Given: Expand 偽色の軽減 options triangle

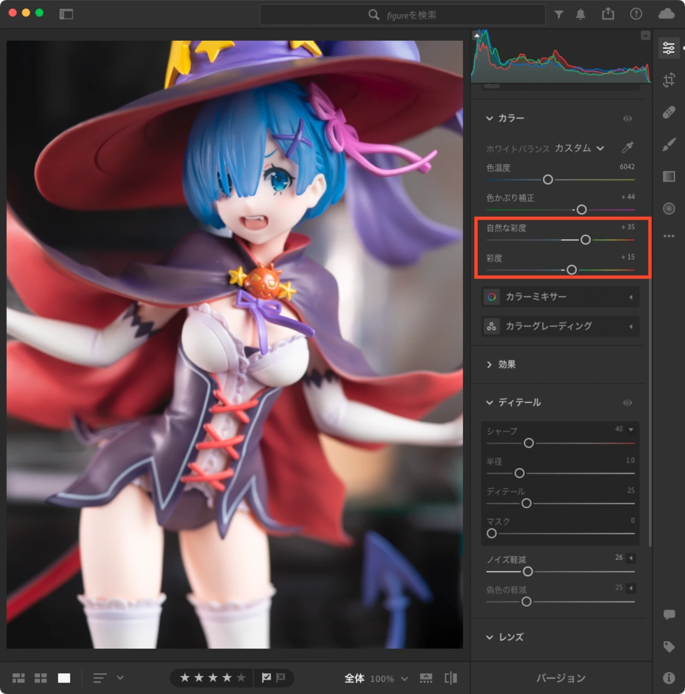Looking at the screenshot, I should (631, 588).
